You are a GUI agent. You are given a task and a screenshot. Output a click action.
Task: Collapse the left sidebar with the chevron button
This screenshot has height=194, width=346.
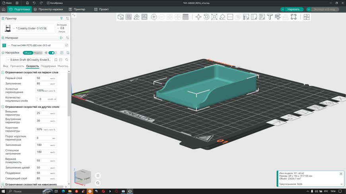coord(74,15)
